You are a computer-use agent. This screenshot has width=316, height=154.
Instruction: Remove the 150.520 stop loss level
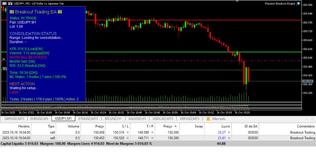pyautogui.click(x=127, y=138)
